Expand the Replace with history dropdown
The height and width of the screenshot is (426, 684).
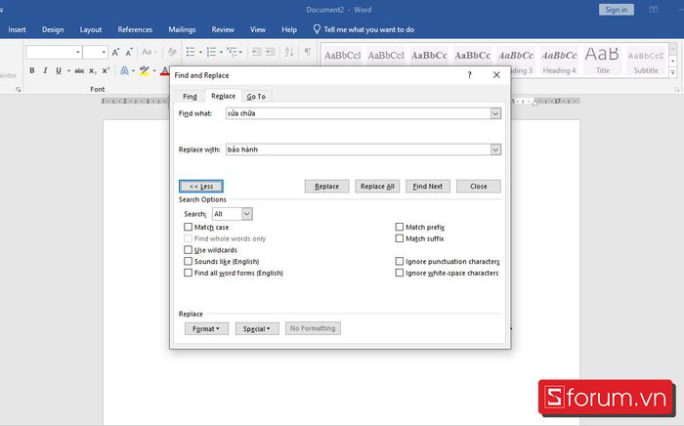coord(495,149)
